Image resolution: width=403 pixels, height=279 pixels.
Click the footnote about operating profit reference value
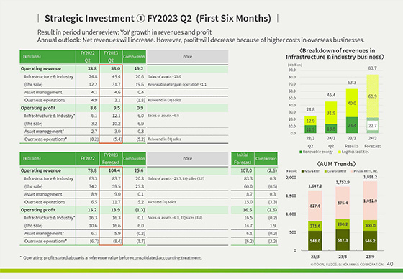tap(111, 257)
